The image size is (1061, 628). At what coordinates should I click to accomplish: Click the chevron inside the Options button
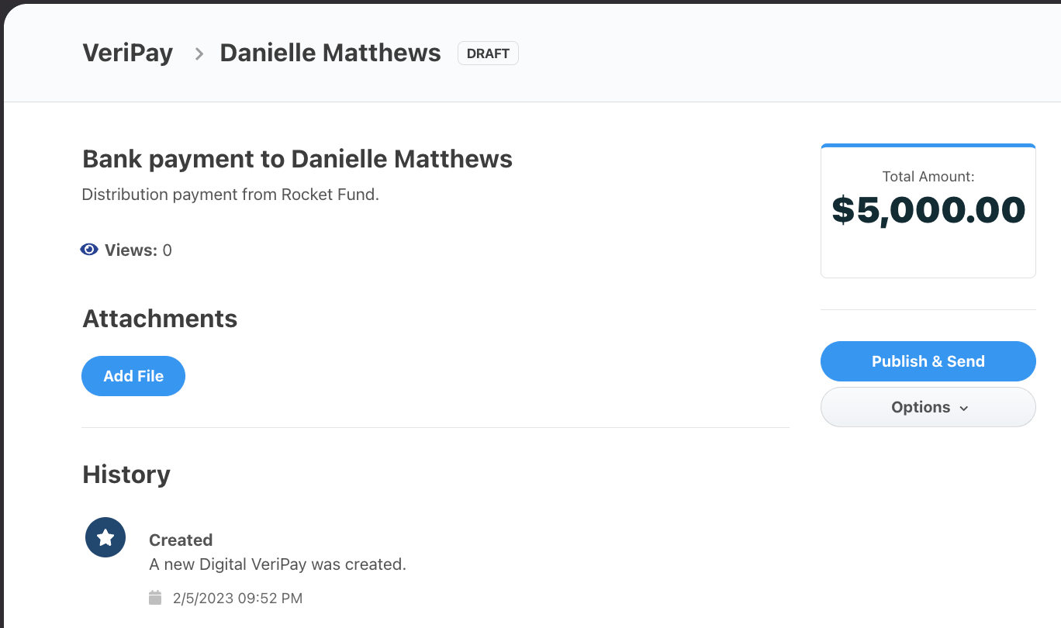(964, 407)
